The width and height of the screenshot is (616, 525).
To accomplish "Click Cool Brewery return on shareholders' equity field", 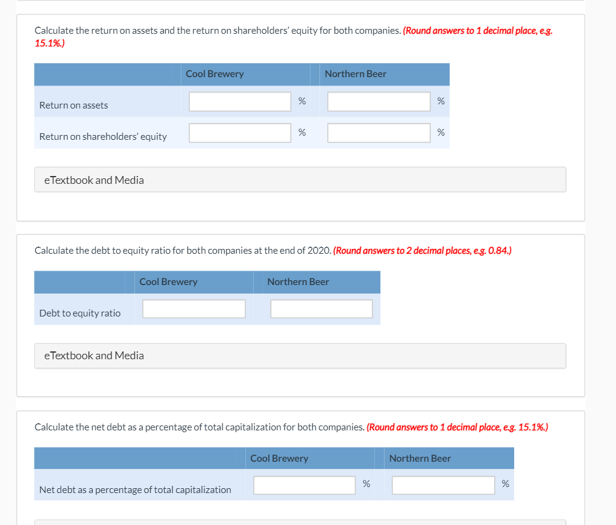I will point(240,133).
